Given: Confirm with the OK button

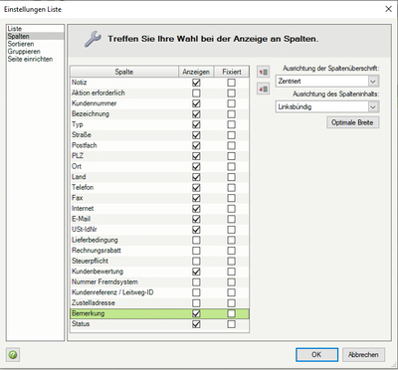Looking at the screenshot, I should coord(316,355).
